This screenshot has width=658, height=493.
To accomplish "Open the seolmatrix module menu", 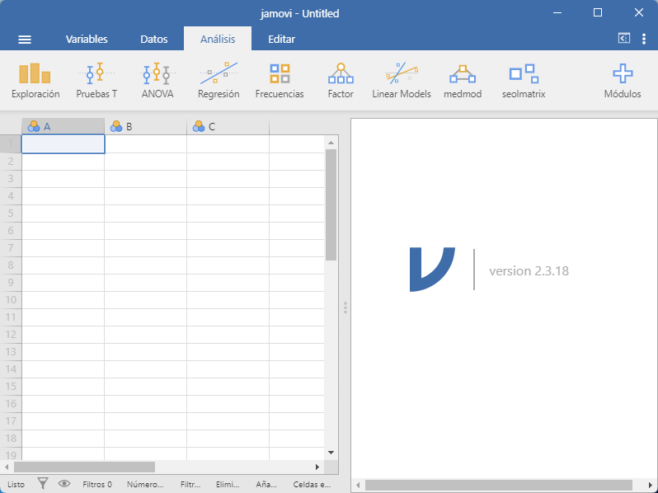I will 524,82.
